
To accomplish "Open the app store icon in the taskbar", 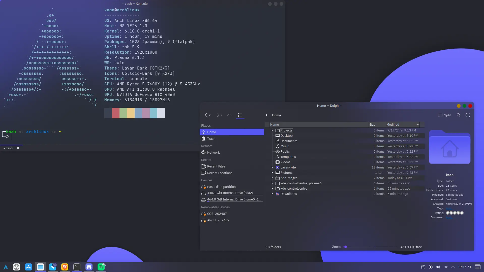I will click(x=28, y=267).
